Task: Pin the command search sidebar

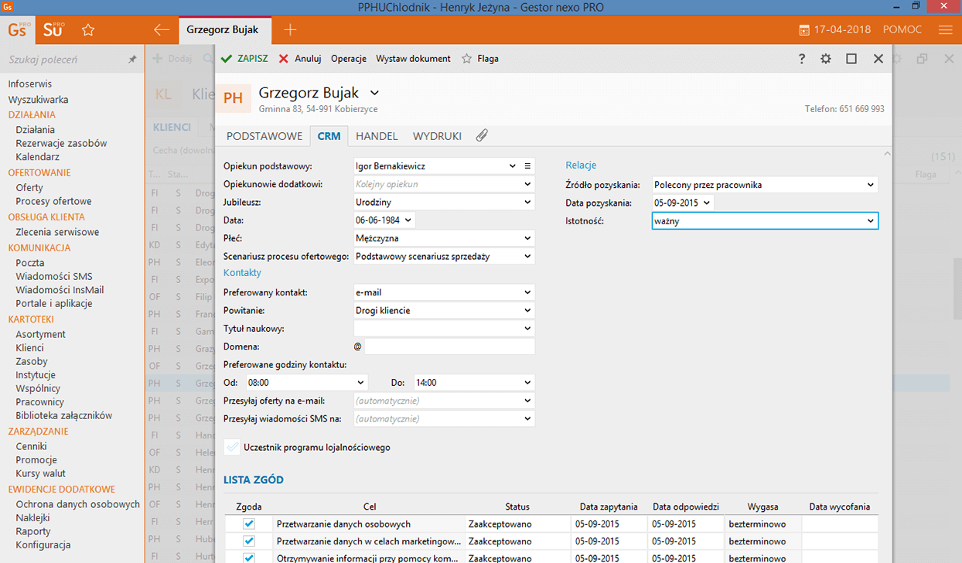Action: tap(131, 59)
